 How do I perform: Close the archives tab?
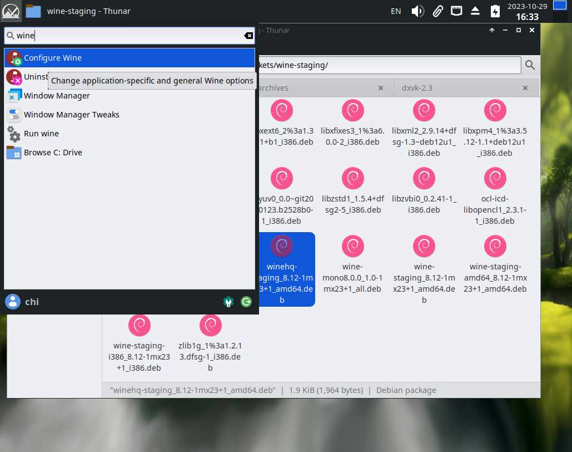coord(381,88)
